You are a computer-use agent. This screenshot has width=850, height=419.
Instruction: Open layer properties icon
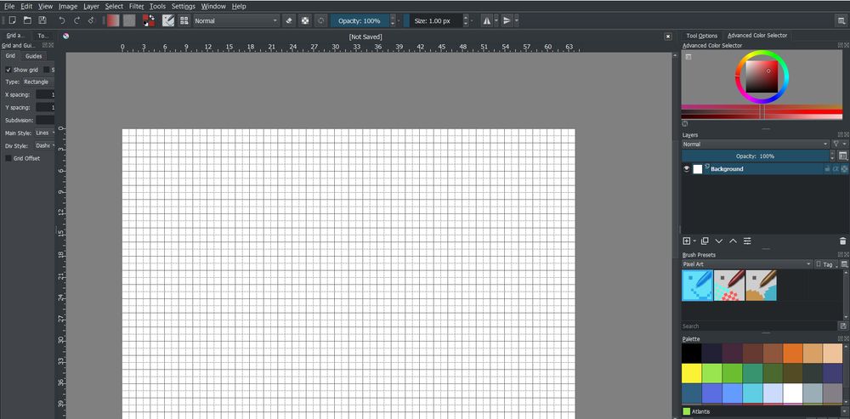[747, 241]
